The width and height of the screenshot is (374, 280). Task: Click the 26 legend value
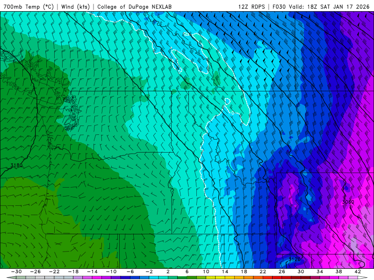click(x=282, y=272)
